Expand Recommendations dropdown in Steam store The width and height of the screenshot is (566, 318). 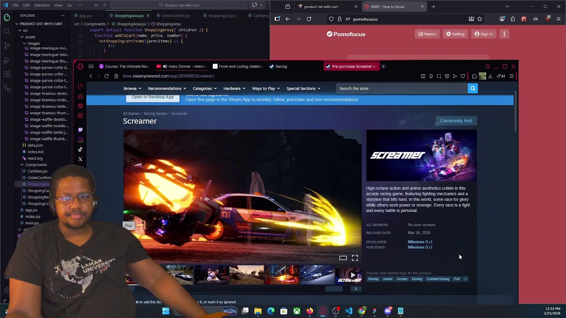167,88
